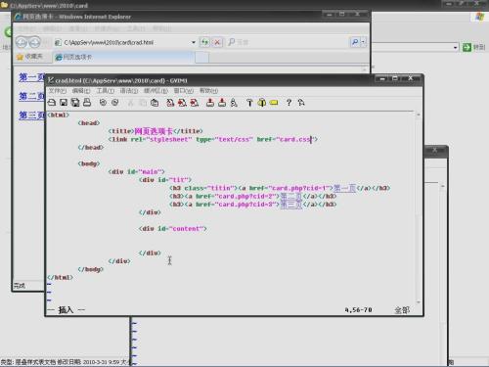
Task: Click the 完成 status text in Internet Explorer
Action: click(20, 286)
